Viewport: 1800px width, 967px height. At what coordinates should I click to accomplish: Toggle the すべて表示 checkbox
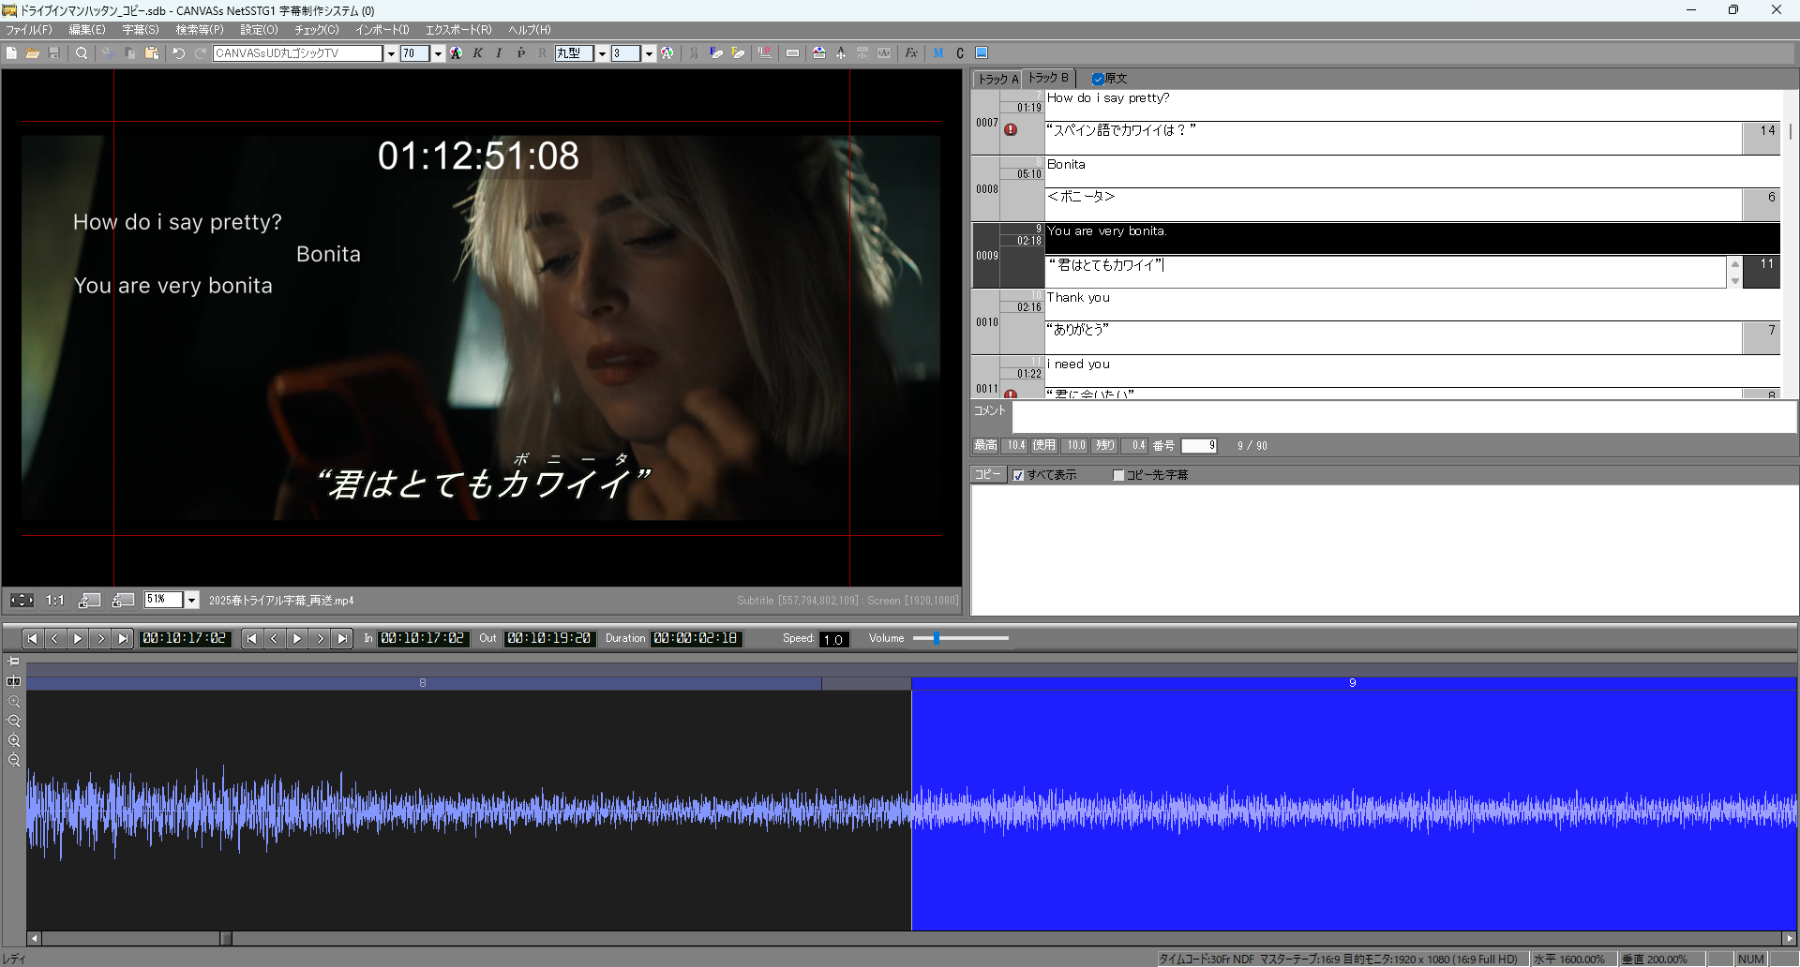tap(1018, 475)
